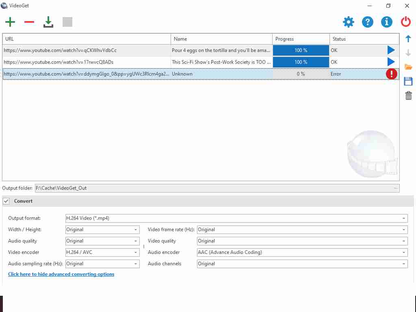Click the URL column header
Image resolution: width=416 pixels, height=312 pixels.
pos(87,39)
